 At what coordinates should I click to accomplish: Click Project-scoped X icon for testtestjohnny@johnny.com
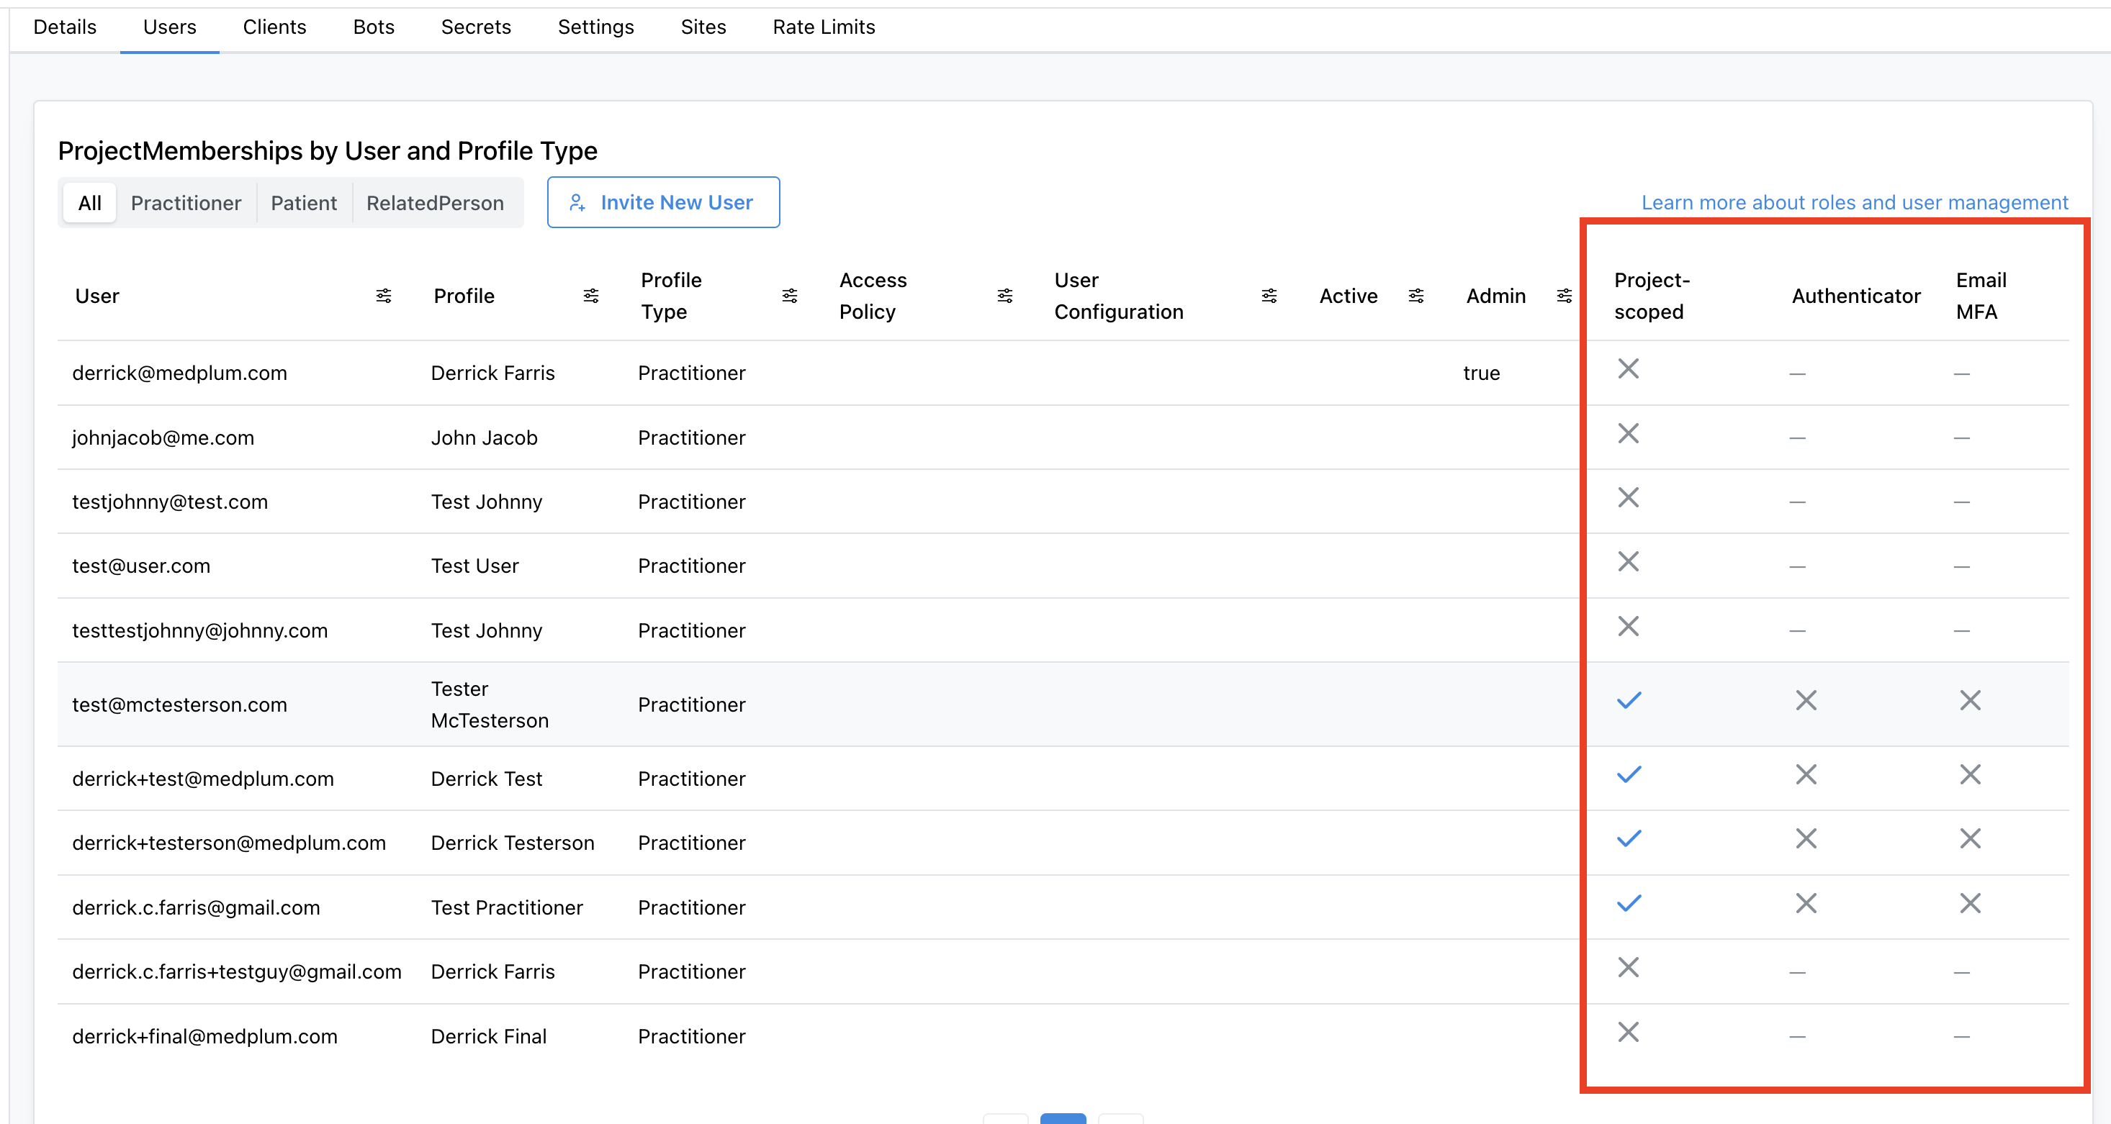(x=1629, y=626)
